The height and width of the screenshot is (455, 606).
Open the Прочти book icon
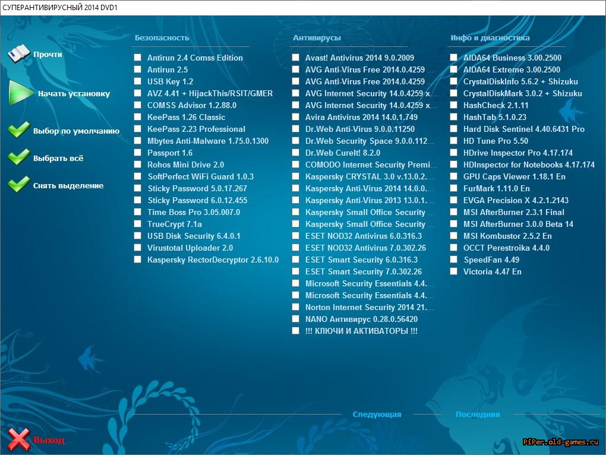click(x=18, y=53)
